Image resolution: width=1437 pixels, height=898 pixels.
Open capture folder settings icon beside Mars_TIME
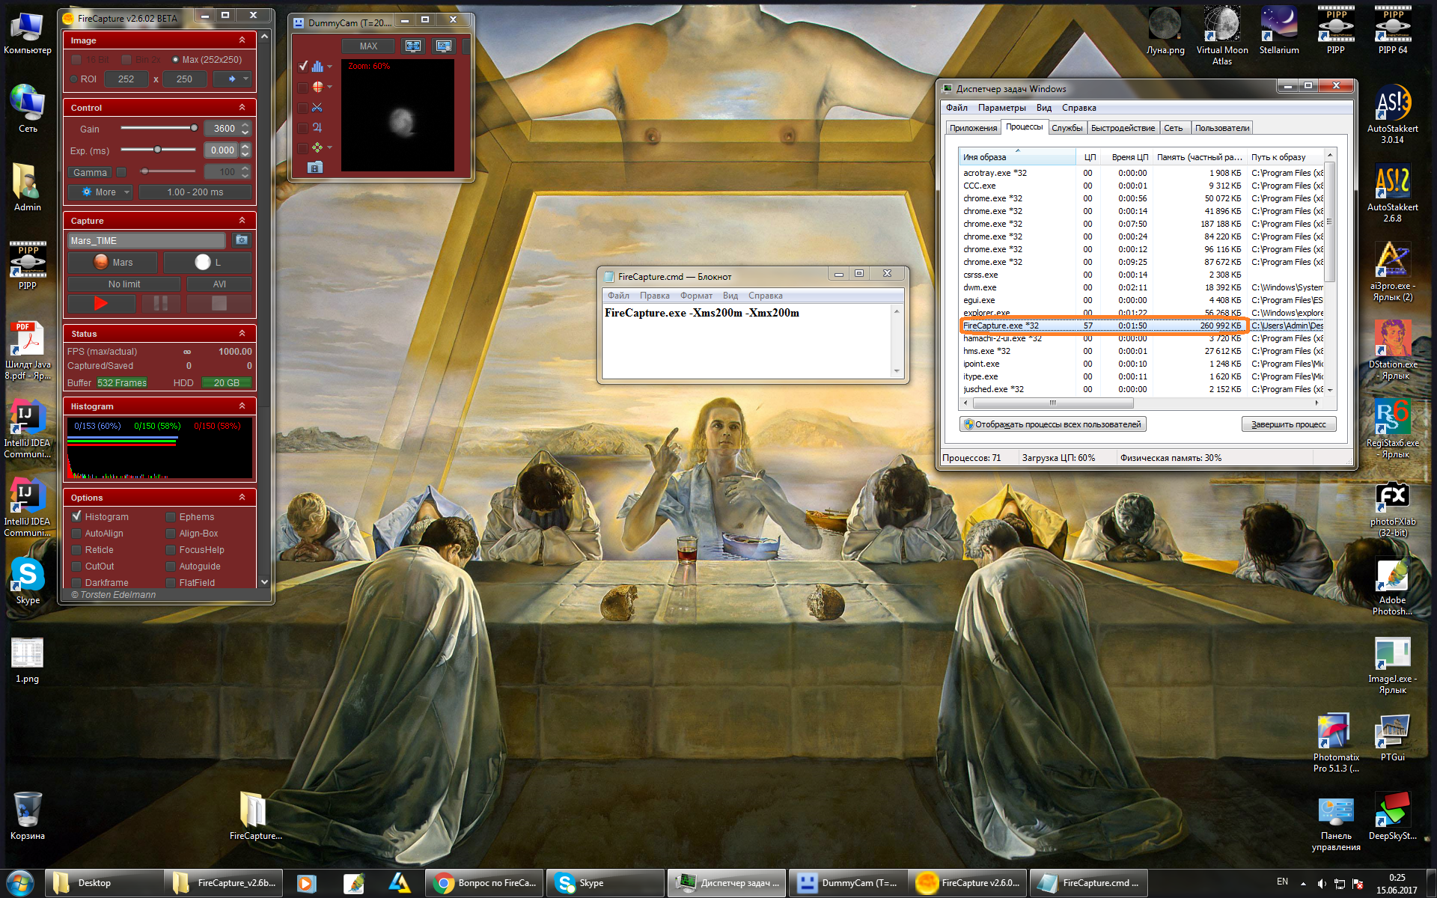click(x=241, y=240)
